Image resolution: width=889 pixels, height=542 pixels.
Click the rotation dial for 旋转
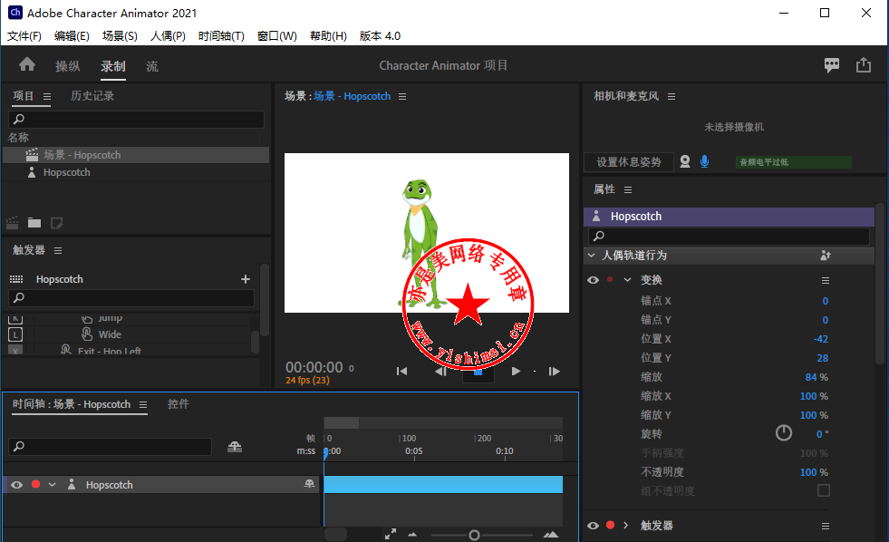[784, 433]
